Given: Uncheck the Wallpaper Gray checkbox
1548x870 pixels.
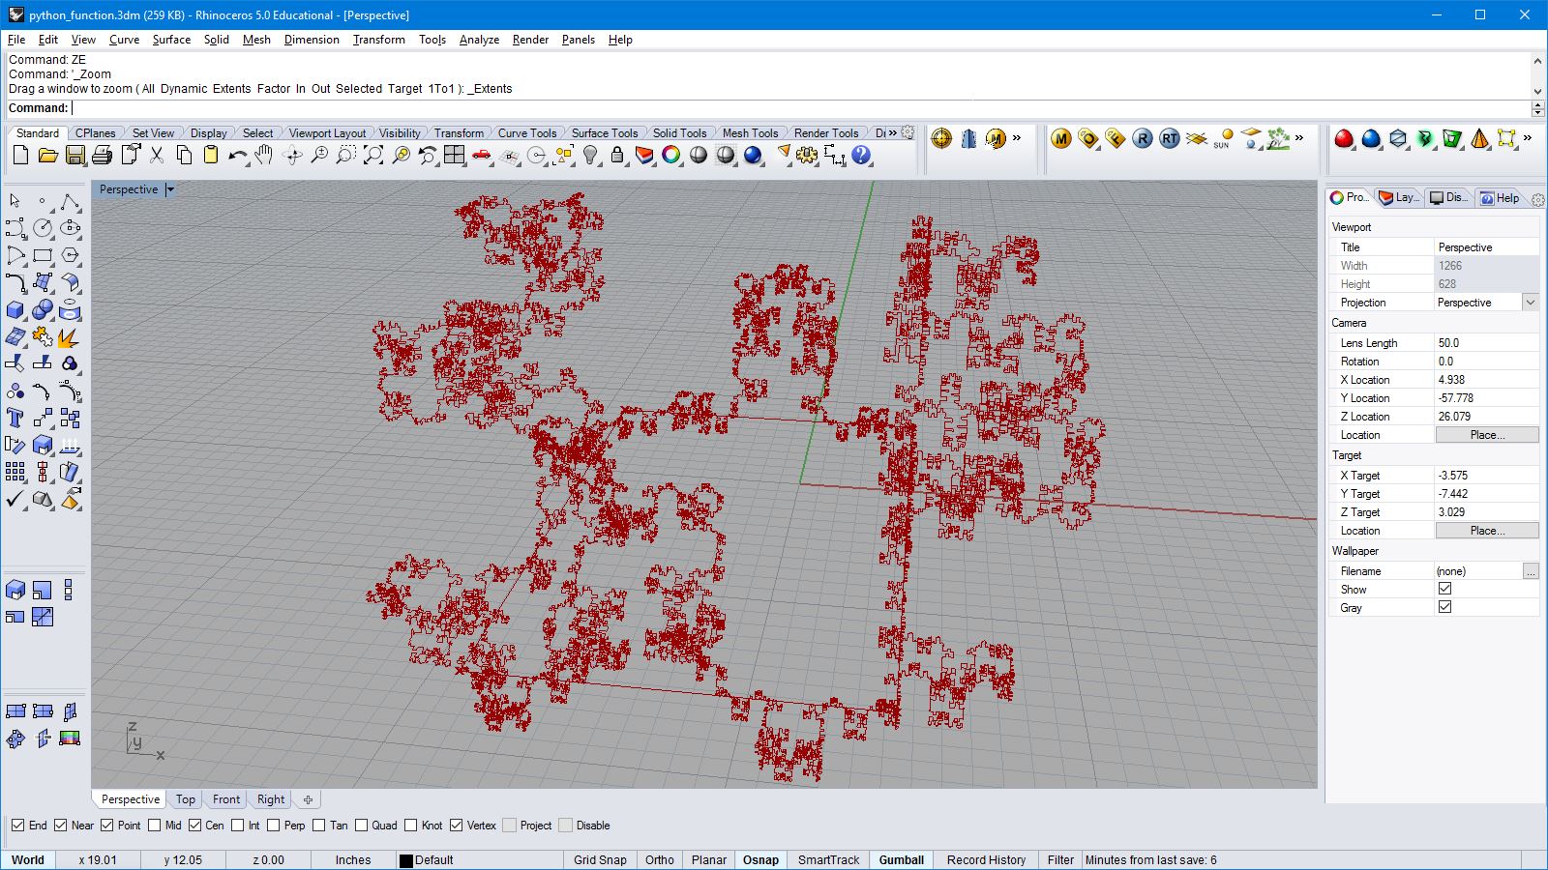Looking at the screenshot, I should tap(1444, 607).
